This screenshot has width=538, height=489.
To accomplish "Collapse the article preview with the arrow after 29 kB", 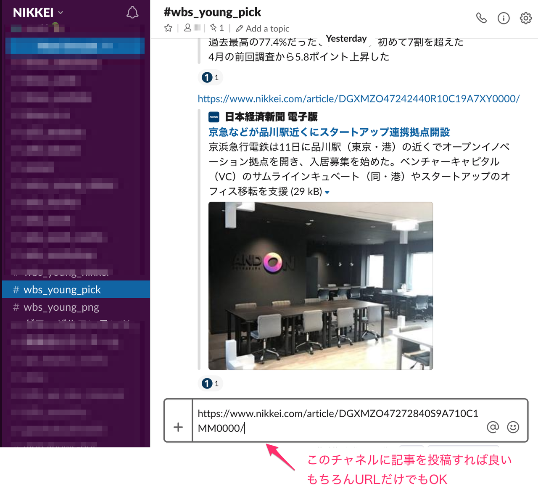I will (327, 192).
